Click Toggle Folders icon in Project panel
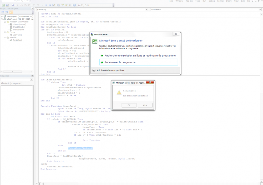 tap(11, 12)
